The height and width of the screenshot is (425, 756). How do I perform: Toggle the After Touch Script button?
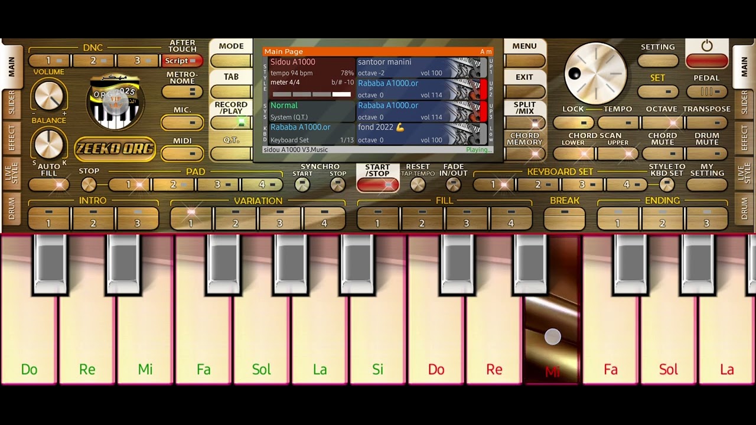[x=183, y=61]
